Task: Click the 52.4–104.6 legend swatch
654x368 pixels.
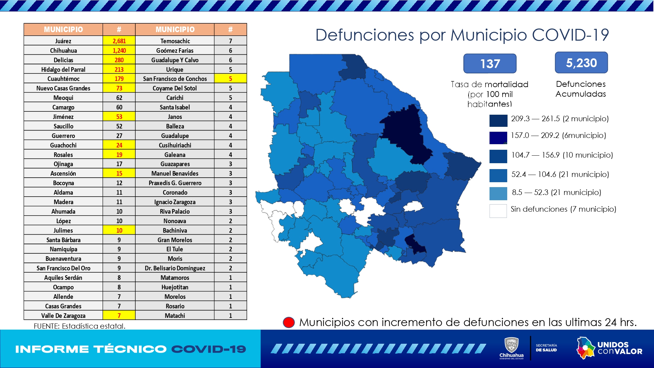Action: [498, 175]
